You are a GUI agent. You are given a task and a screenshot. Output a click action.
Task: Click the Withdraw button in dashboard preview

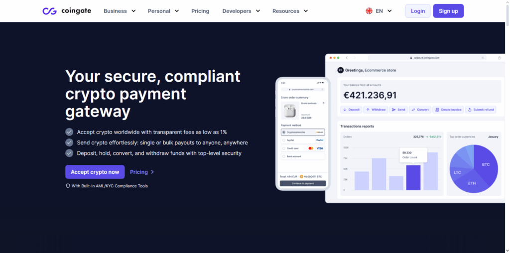click(376, 110)
